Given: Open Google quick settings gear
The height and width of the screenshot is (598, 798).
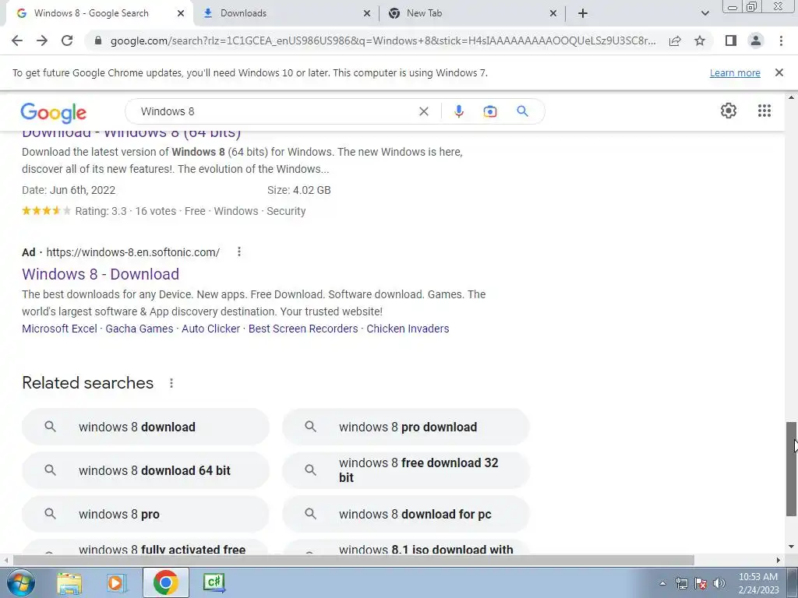Looking at the screenshot, I should [729, 111].
